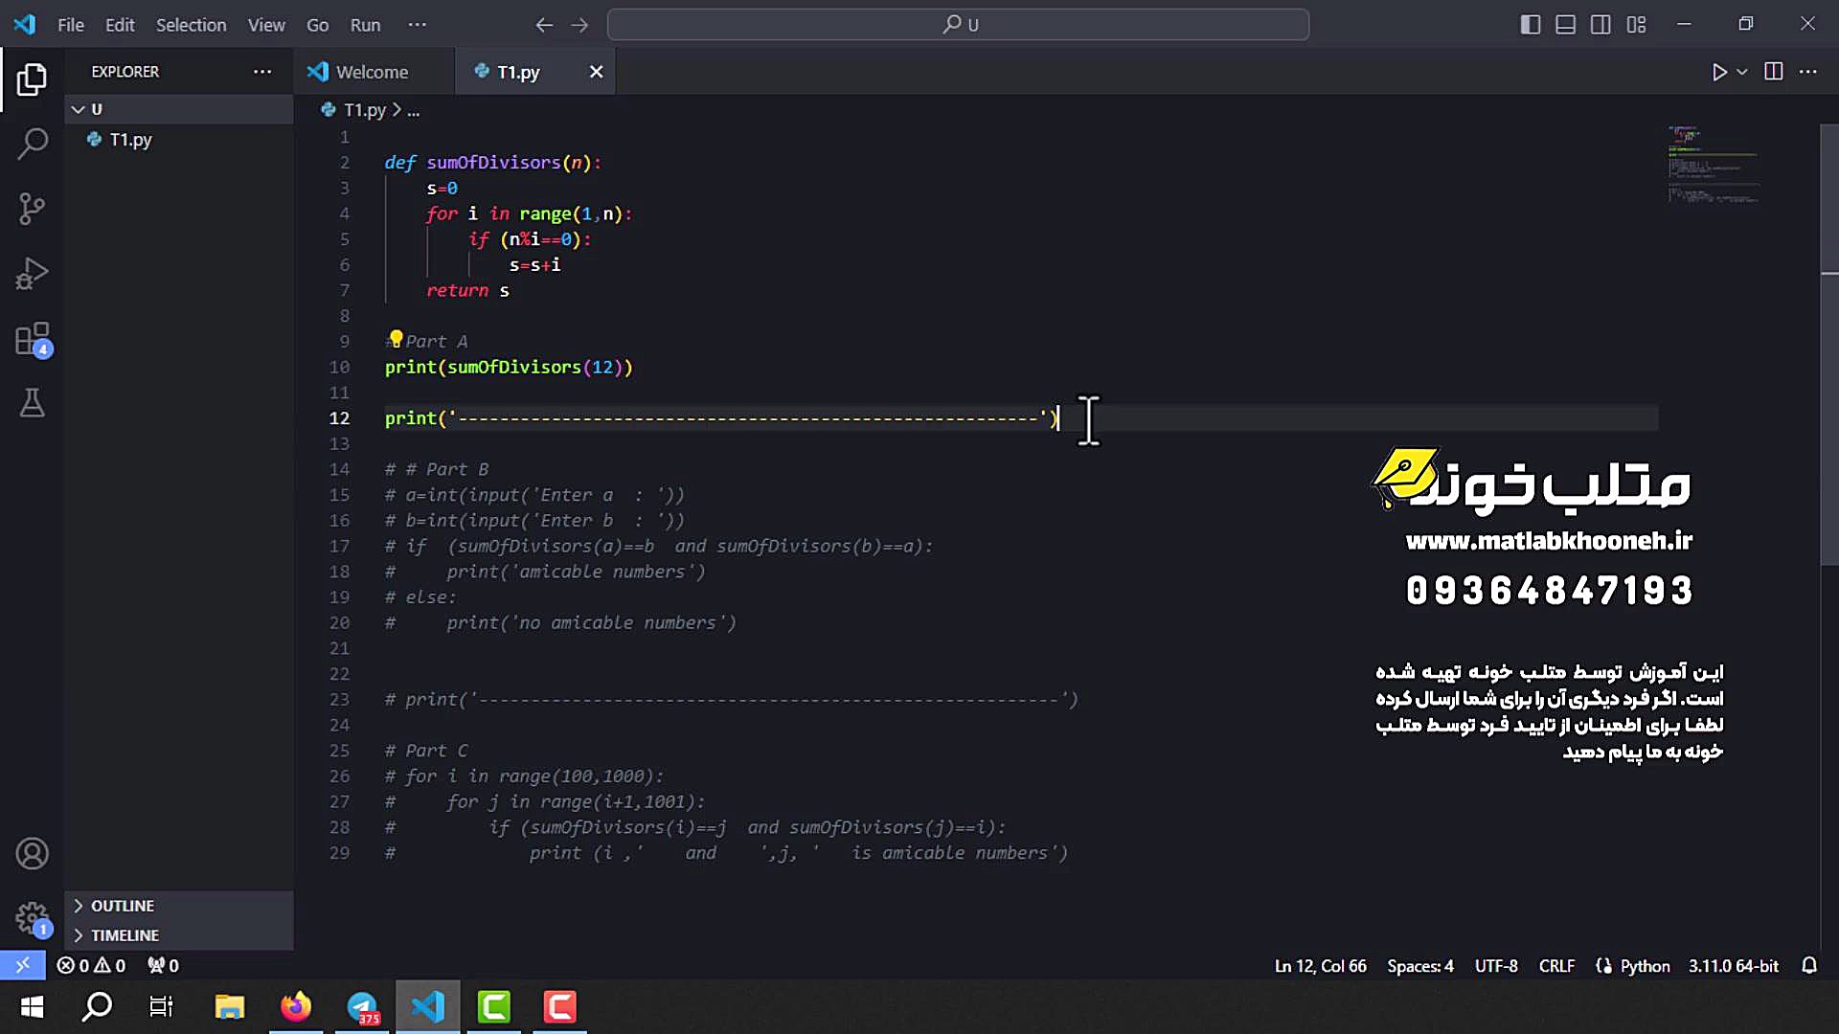Open run options dropdown next to play
Image resolution: width=1839 pixels, height=1034 pixels.
(1742, 72)
